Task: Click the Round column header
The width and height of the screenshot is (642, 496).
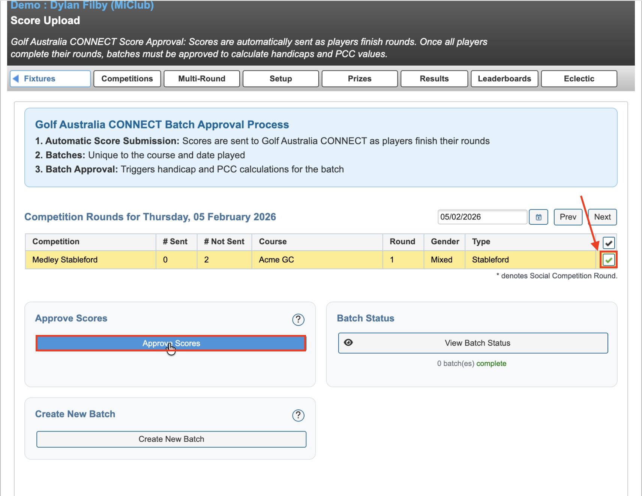Action: 402,242
